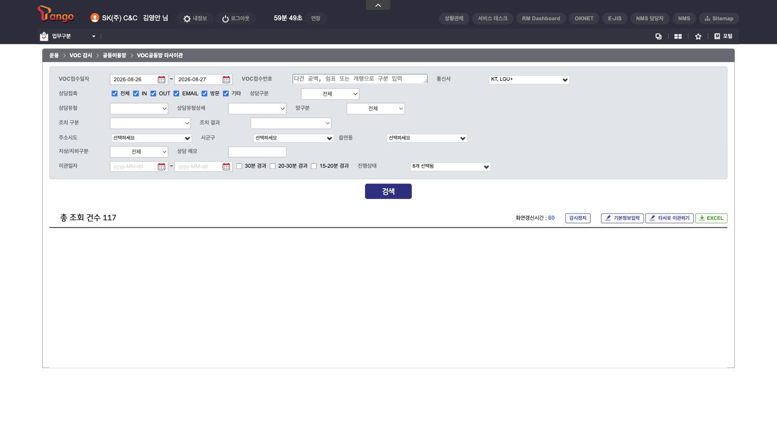
Task: Open 내정보 settings with gear icon
Action: click(x=195, y=18)
